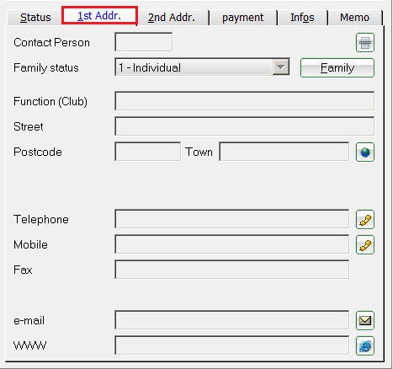Open the 2nd Addr. tab
393x369 pixels.
(172, 18)
